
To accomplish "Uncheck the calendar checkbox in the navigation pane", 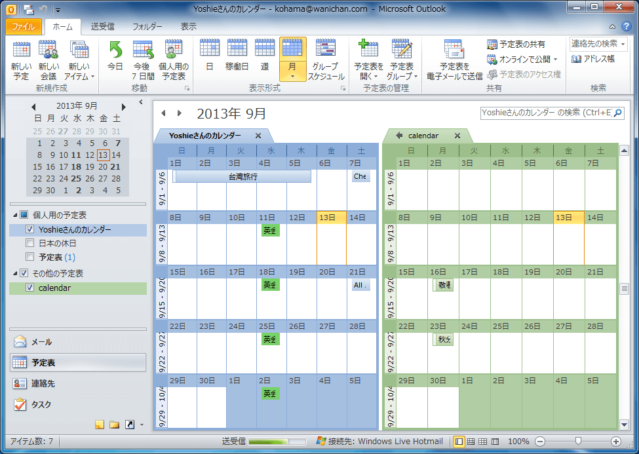I will (x=29, y=288).
